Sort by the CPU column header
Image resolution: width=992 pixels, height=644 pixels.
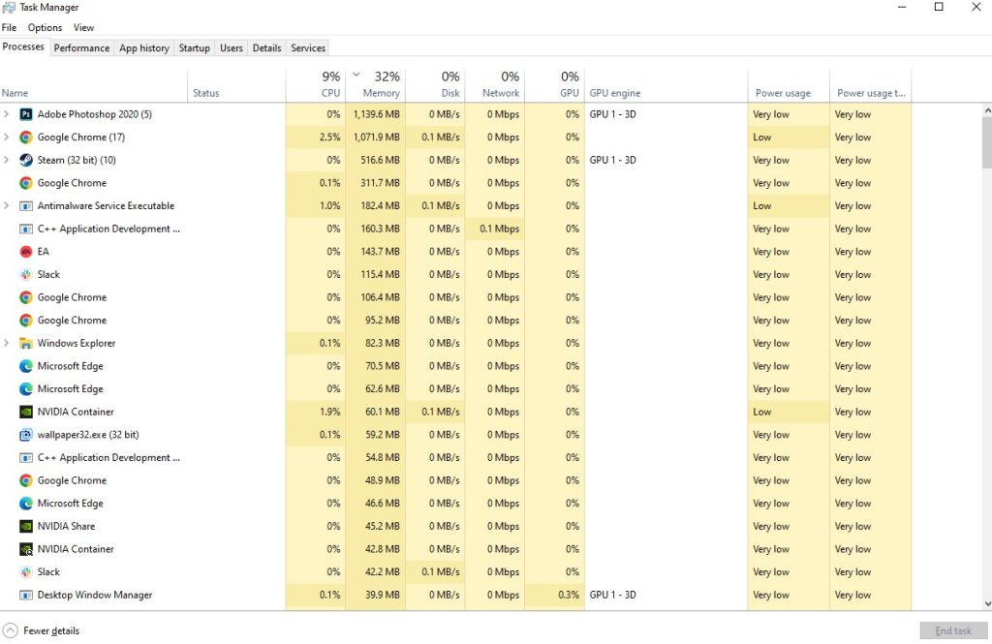pyautogui.click(x=316, y=85)
